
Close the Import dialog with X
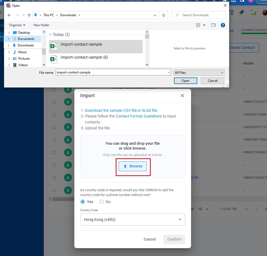(x=182, y=96)
